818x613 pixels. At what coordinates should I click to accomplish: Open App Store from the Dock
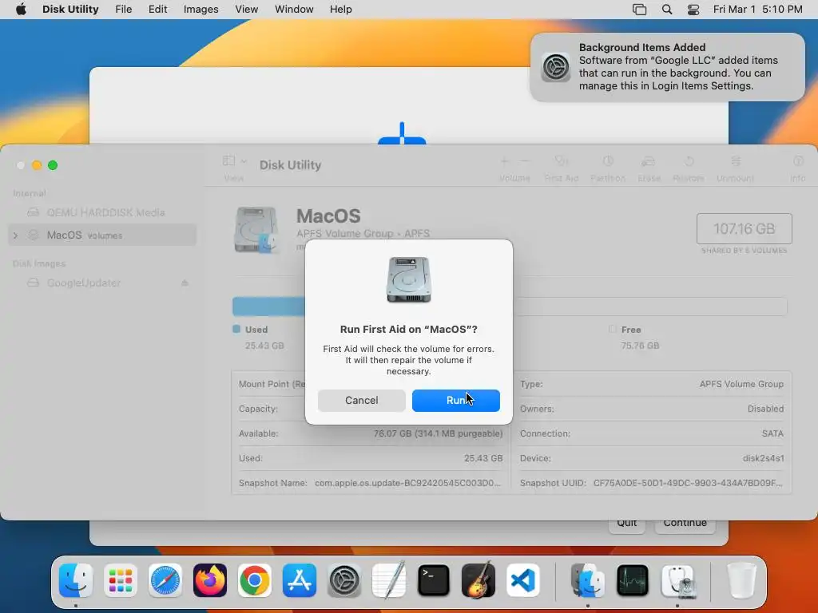(x=300, y=580)
